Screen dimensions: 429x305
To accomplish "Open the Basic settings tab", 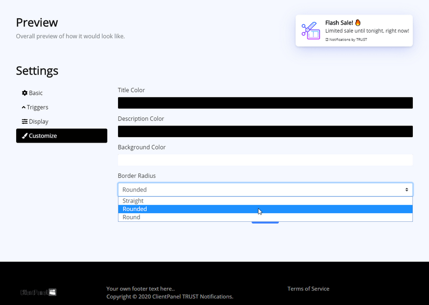I will point(62,93).
